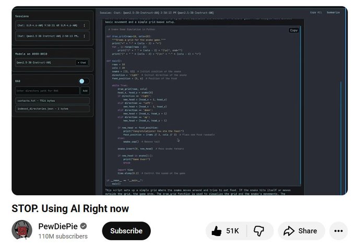
Task: Click the video player frame
Action: point(180,101)
